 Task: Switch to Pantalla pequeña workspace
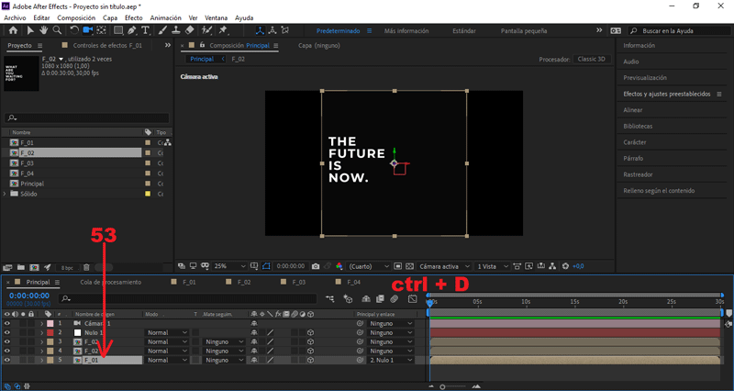pos(523,31)
